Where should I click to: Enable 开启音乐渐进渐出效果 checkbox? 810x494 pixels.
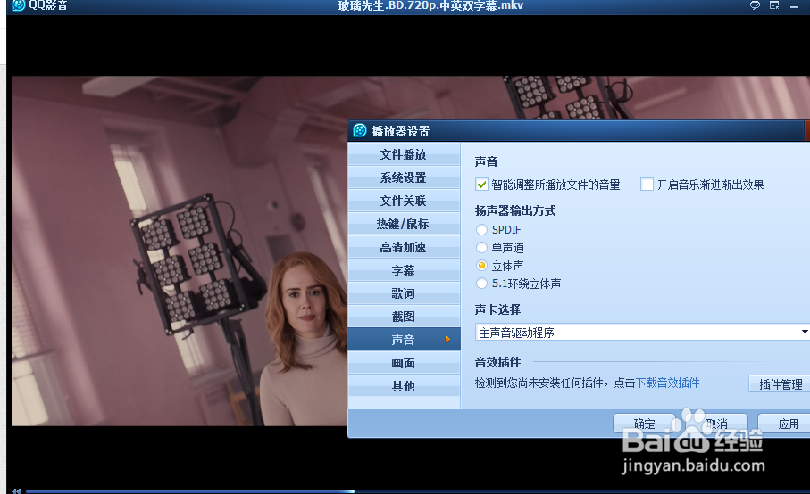(x=647, y=185)
